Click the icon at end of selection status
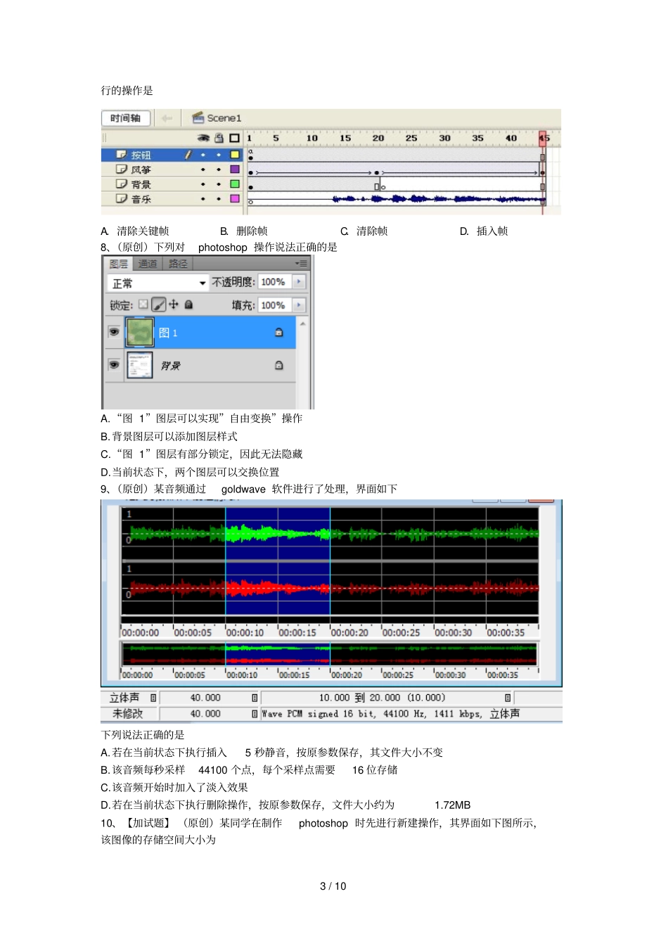This screenshot has width=668, height=946. tap(508, 698)
